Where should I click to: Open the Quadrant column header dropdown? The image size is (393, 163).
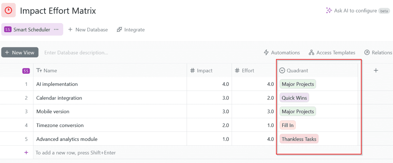tap(282, 70)
